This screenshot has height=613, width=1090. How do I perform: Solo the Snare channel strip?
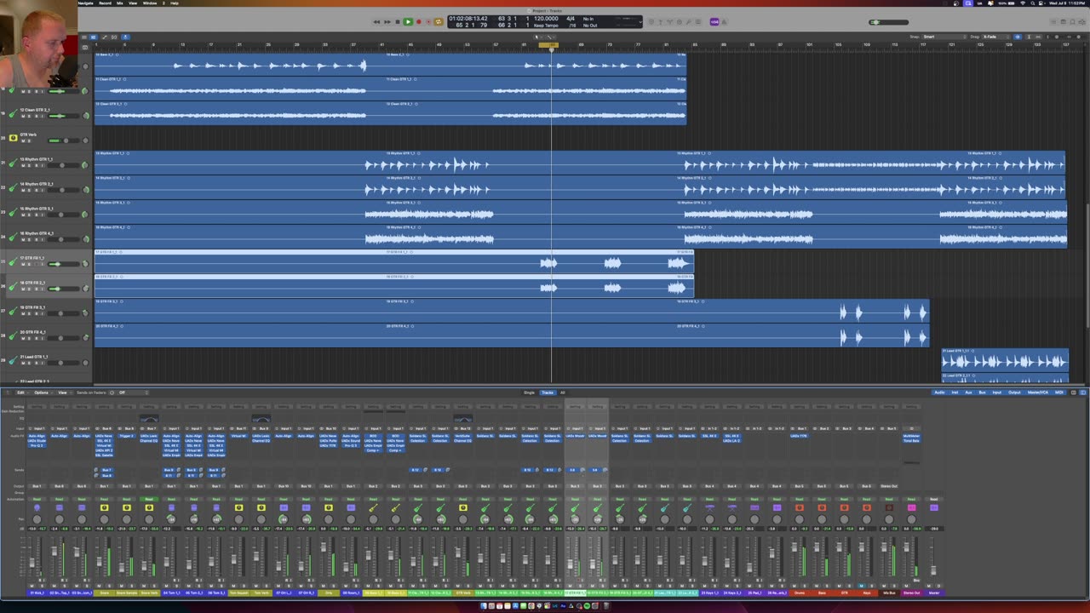108,586
